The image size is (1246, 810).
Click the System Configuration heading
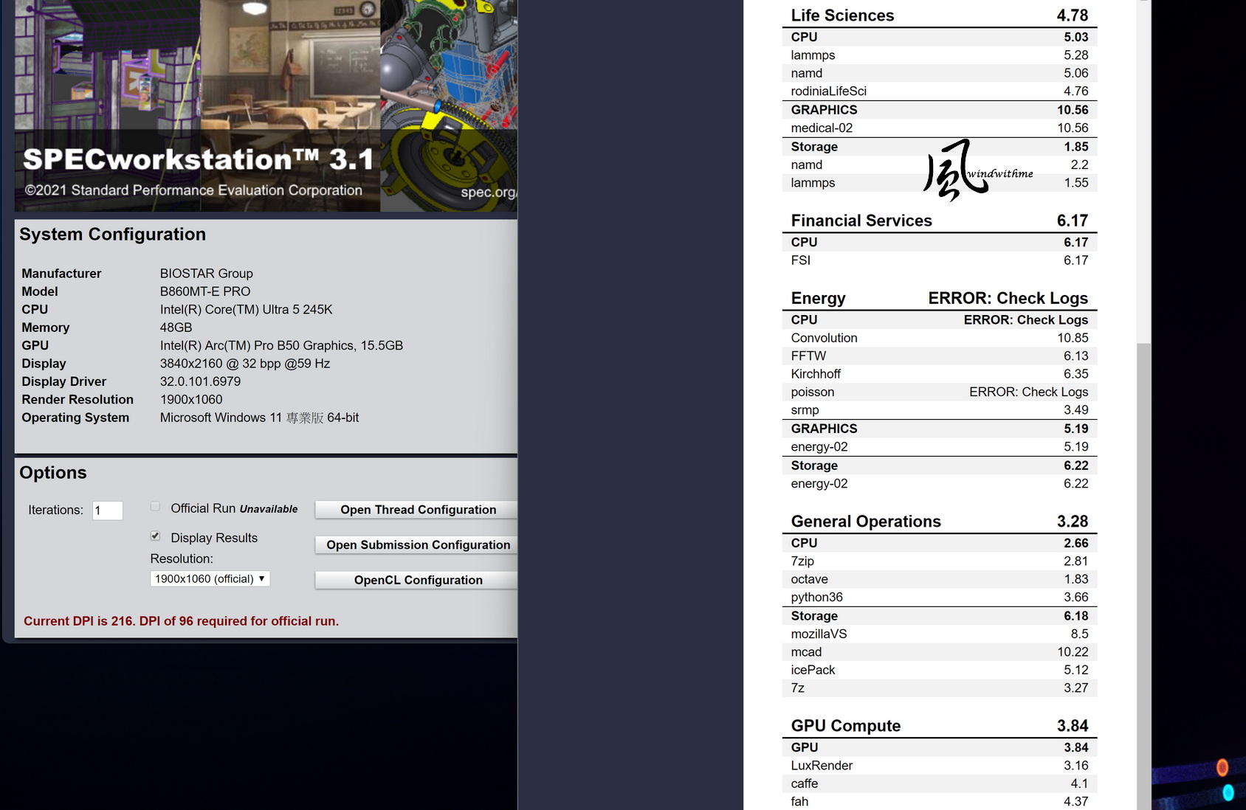pyautogui.click(x=113, y=235)
